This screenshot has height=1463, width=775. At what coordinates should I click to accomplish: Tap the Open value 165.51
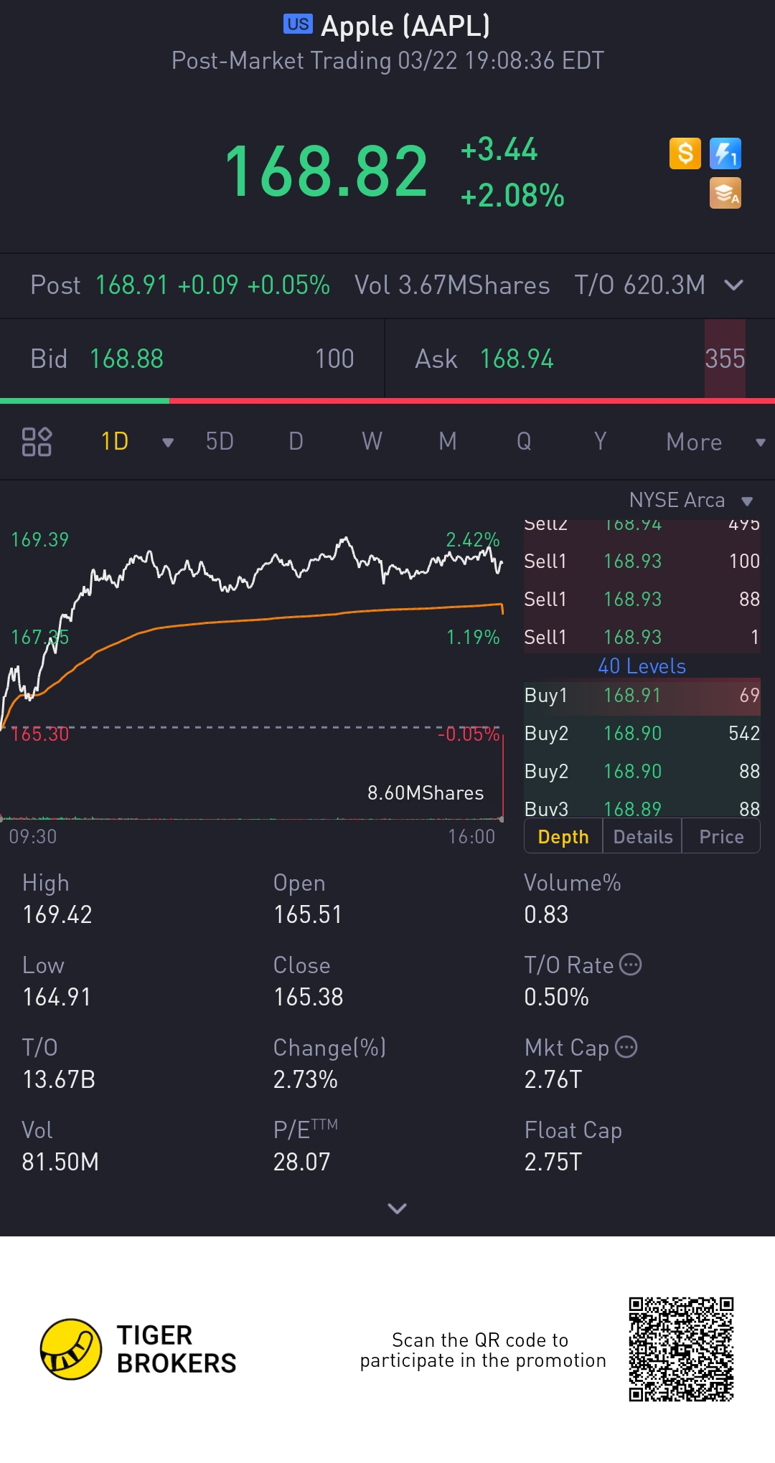coord(308,915)
